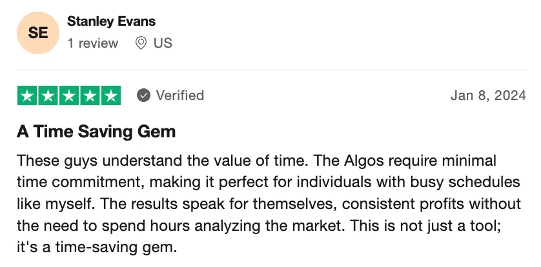541x267 pixels.
Task: Click the final line 'it's a time-saving gem'
Action: coord(97,248)
